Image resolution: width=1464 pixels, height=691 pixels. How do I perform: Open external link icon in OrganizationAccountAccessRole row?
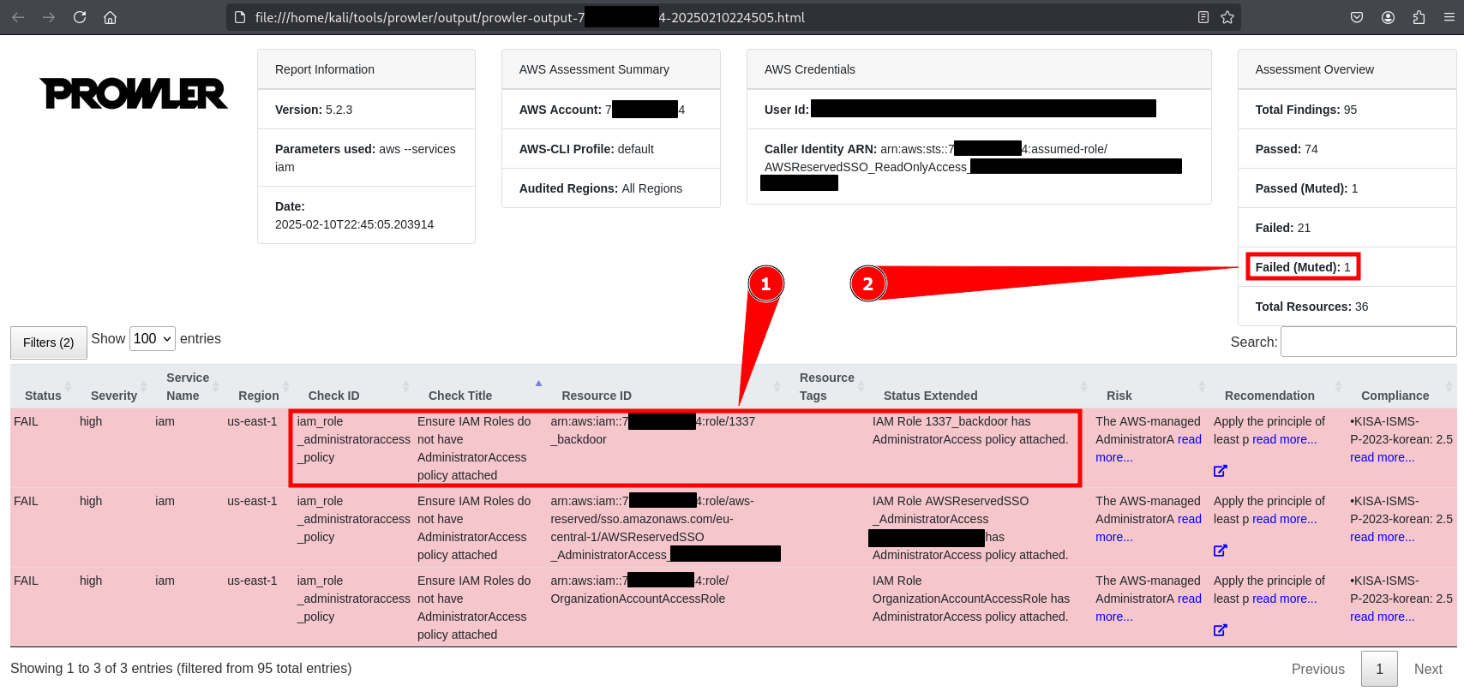(x=1221, y=630)
